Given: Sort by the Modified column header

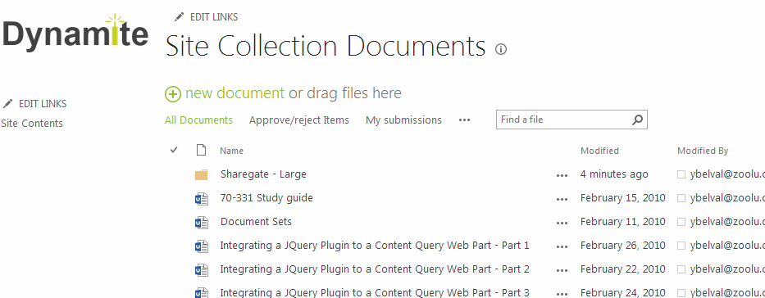Looking at the screenshot, I should pyautogui.click(x=599, y=151).
